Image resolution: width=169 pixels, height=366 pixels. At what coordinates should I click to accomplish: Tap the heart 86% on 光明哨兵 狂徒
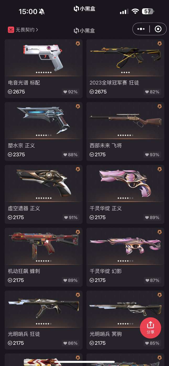click(70, 343)
